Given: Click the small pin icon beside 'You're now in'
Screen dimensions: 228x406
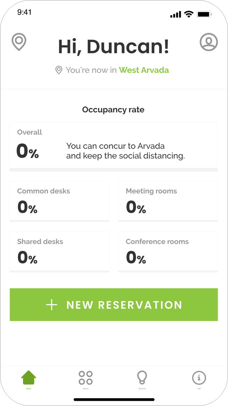Looking at the screenshot, I should point(59,70).
